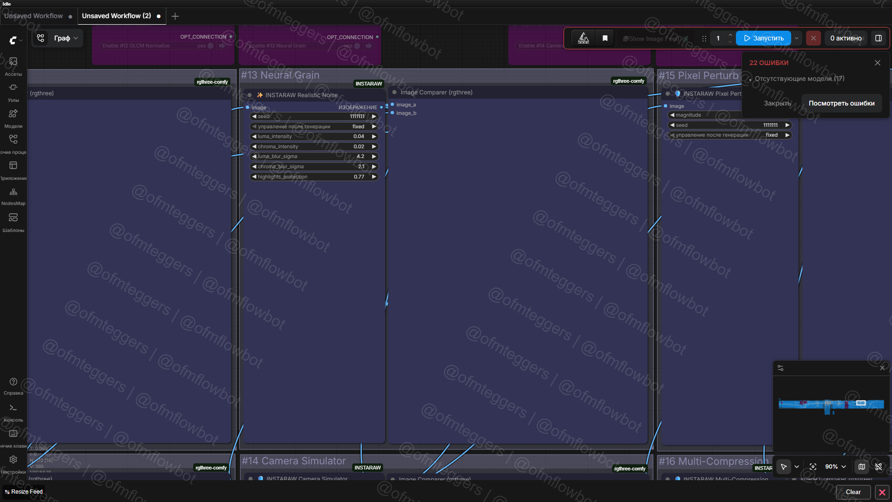The height and width of the screenshot is (502, 892).
Task: Click the Посмотреть ошибки button
Action: tap(841, 103)
